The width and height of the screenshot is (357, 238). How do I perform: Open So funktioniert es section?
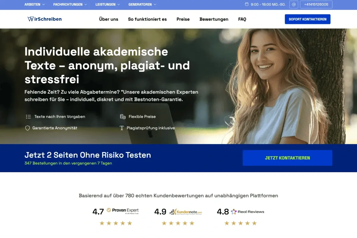[x=147, y=19]
